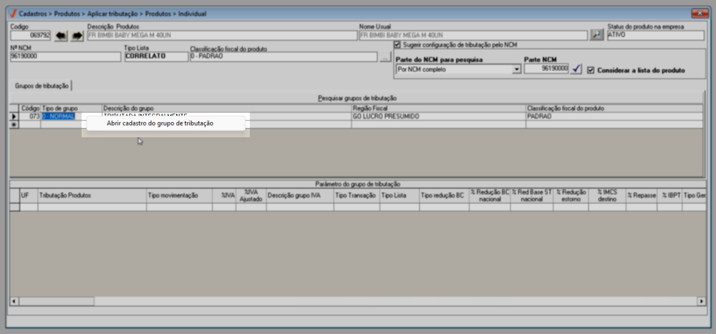Toggle Considerar a lista do produto checkbox

click(591, 70)
